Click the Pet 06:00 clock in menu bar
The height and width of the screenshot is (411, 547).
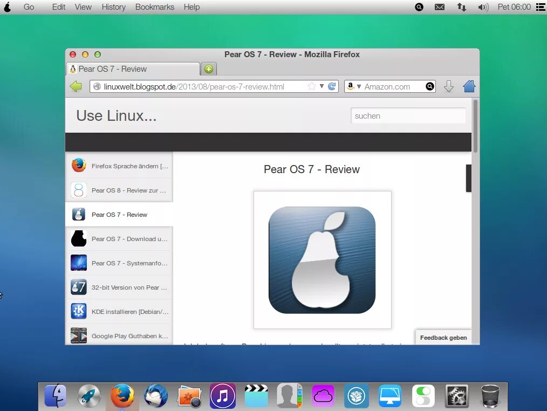tap(514, 7)
